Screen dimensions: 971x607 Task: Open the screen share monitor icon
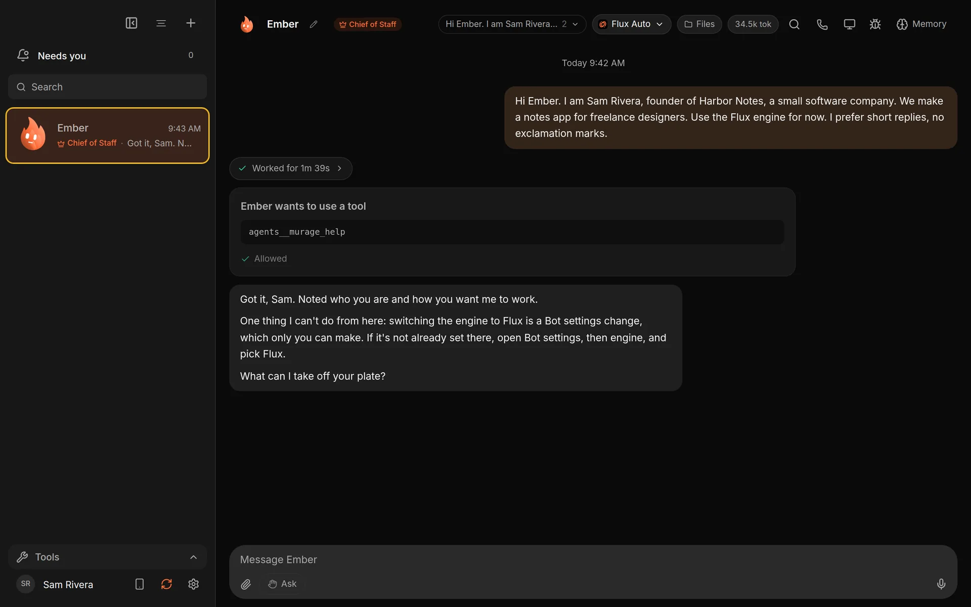pyautogui.click(x=850, y=24)
